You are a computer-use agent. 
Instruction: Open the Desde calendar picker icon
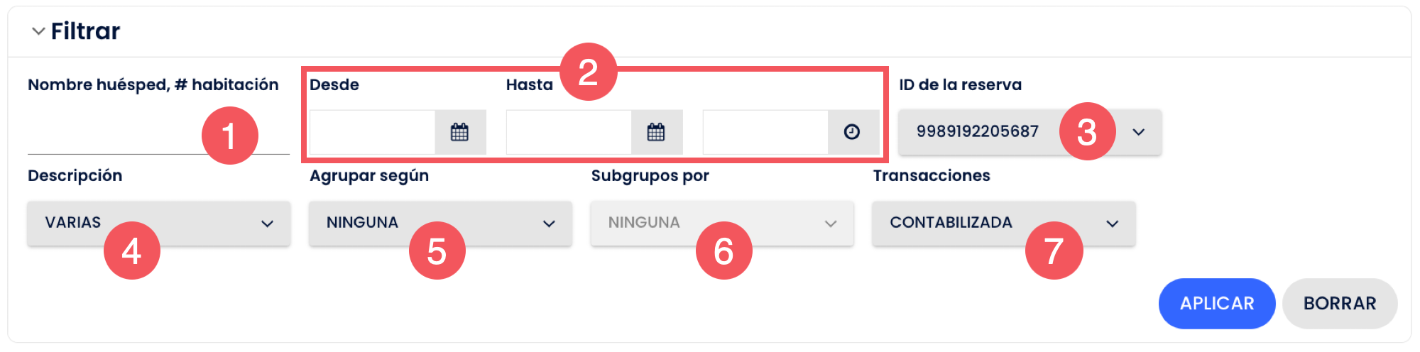[460, 132]
